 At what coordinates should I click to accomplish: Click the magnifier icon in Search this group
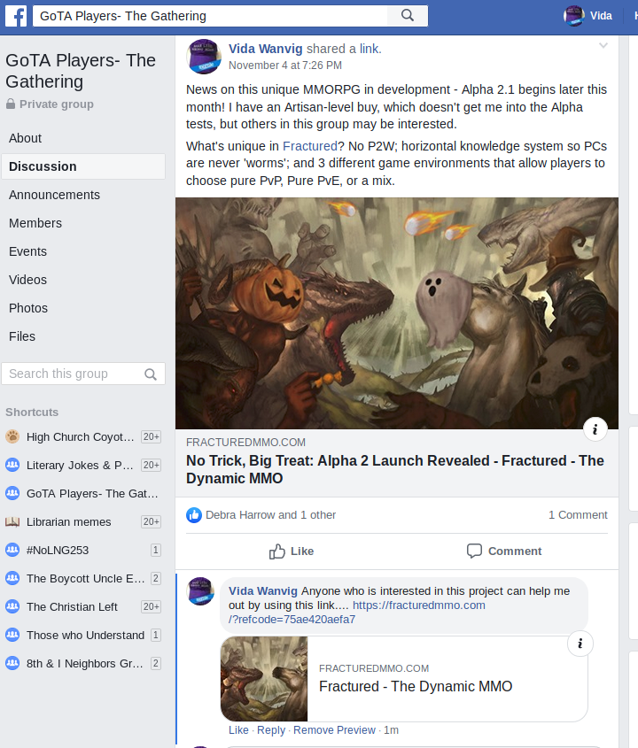(x=151, y=374)
